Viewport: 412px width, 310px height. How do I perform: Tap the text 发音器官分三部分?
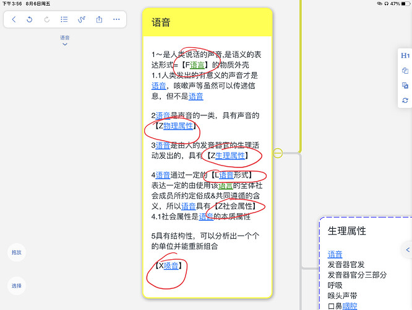tap(357, 275)
